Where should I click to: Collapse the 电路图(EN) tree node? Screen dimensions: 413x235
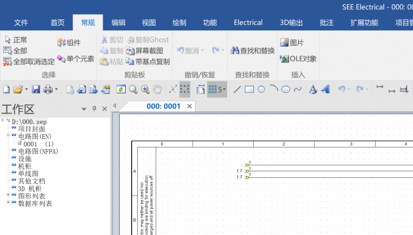click(x=8, y=135)
